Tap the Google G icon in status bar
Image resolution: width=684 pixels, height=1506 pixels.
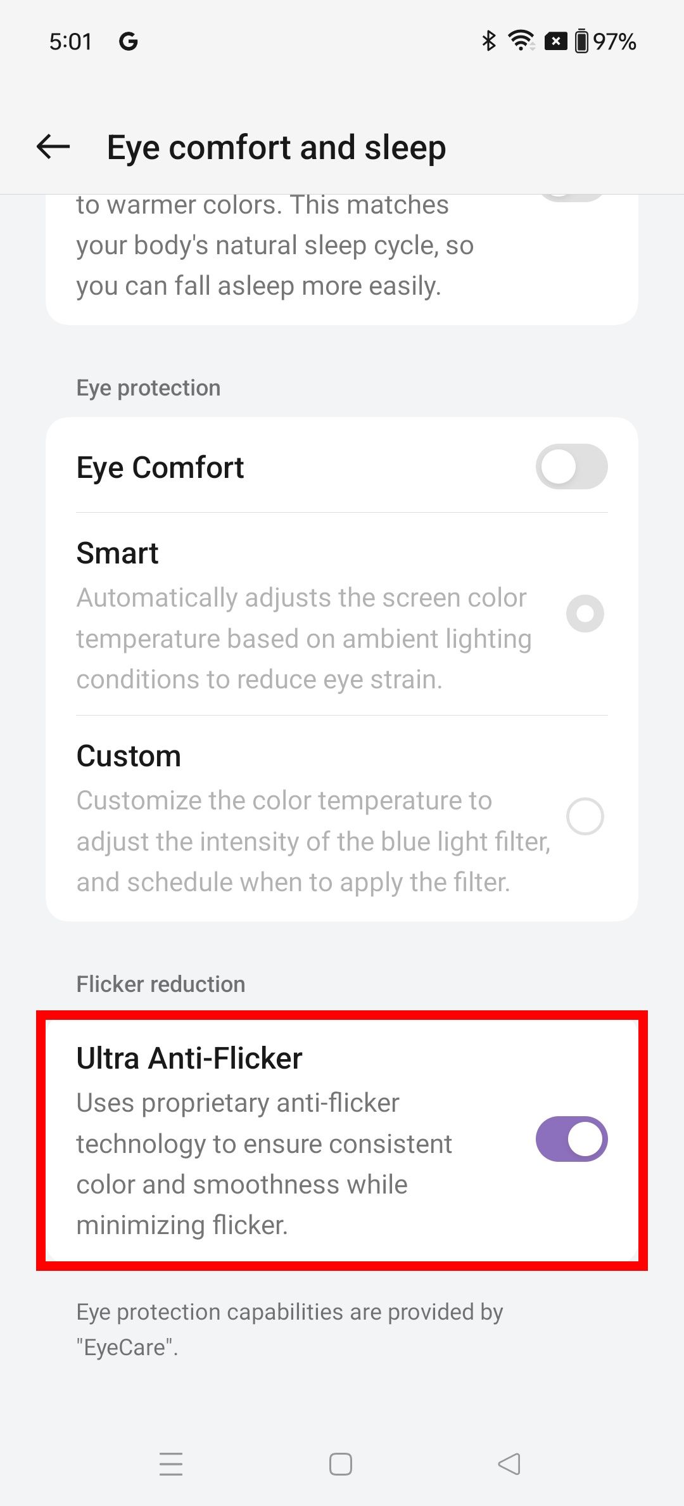(129, 41)
